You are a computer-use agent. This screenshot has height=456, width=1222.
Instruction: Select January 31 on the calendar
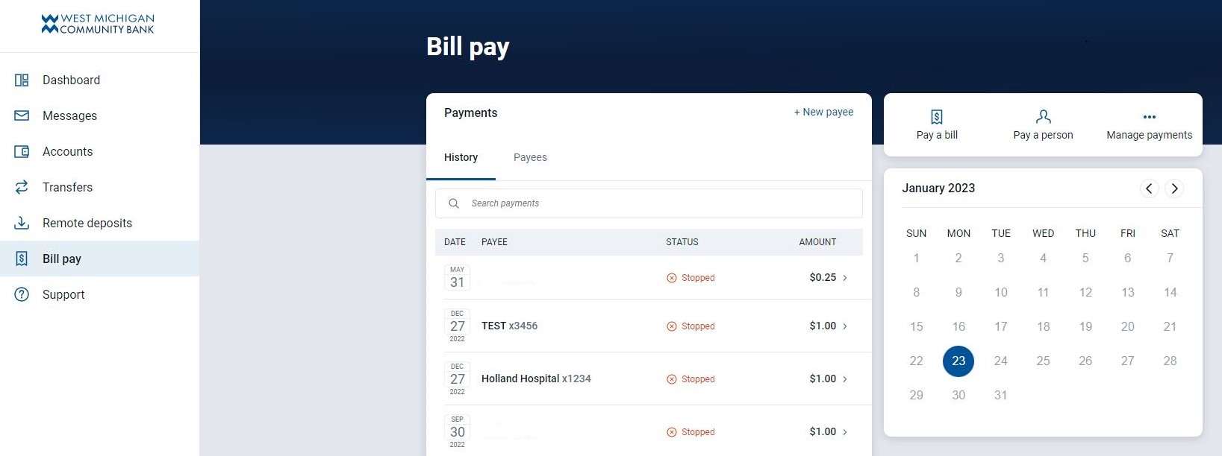click(1000, 395)
